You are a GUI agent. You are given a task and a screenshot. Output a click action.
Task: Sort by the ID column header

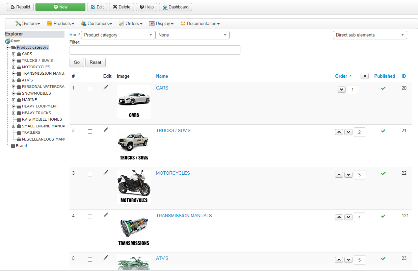404,76
